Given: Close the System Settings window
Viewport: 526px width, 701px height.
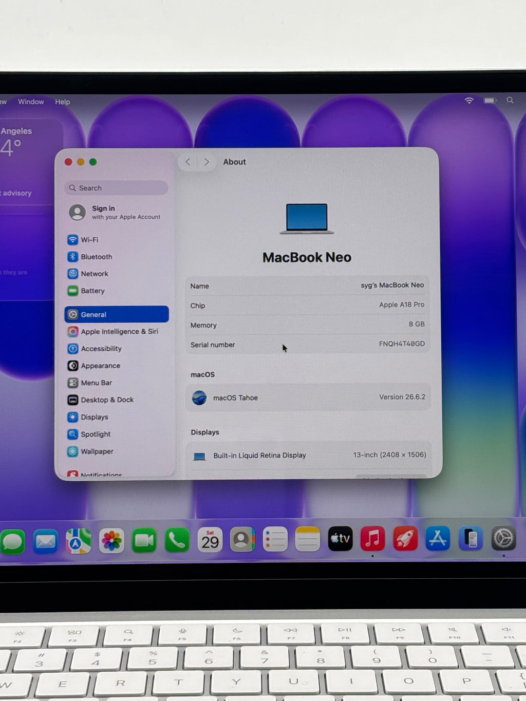Looking at the screenshot, I should pos(68,162).
